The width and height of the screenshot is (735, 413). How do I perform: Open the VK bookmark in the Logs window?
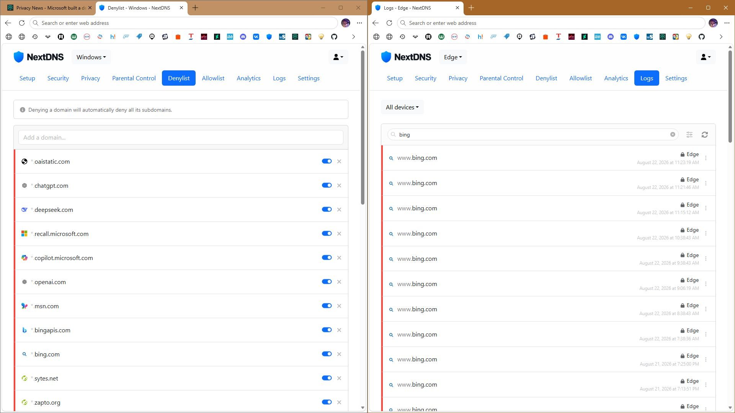[x=624, y=37]
